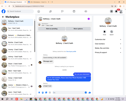This screenshot has width=126, height=101.
Task: Click the chat list scrollbar
Action: pyautogui.click(x=35, y=36)
